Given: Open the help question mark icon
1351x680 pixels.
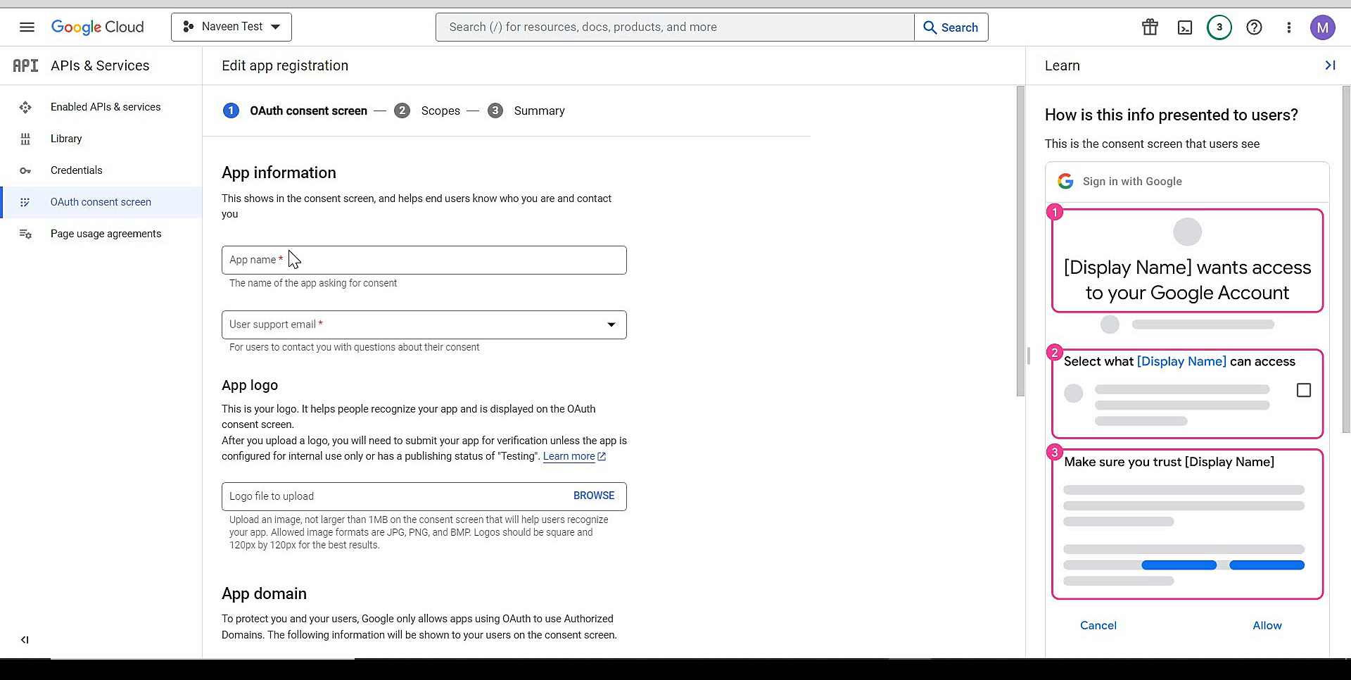Looking at the screenshot, I should pyautogui.click(x=1254, y=27).
